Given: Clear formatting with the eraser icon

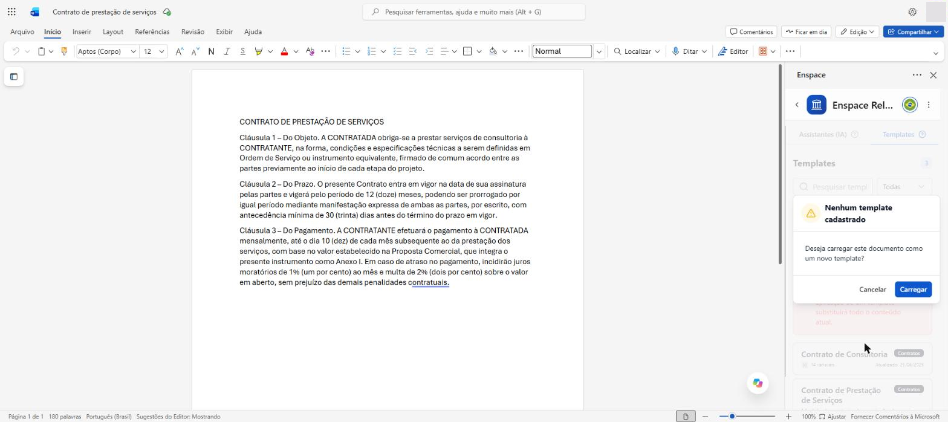Looking at the screenshot, I should [x=310, y=51].
